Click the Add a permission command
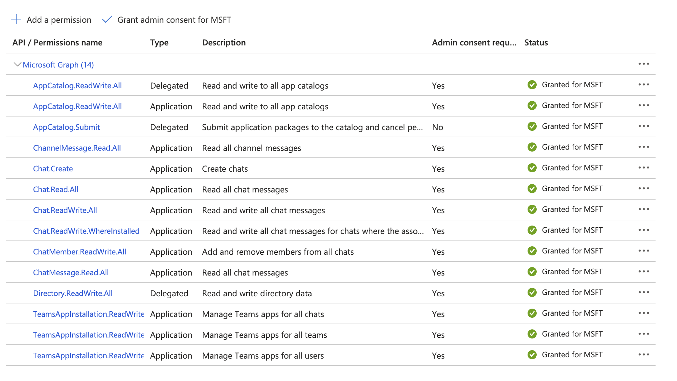 coord(58,19)
